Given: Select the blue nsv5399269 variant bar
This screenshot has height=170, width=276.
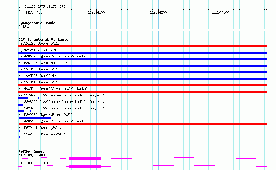Looking at the screenshot, I should pos(35,118).
